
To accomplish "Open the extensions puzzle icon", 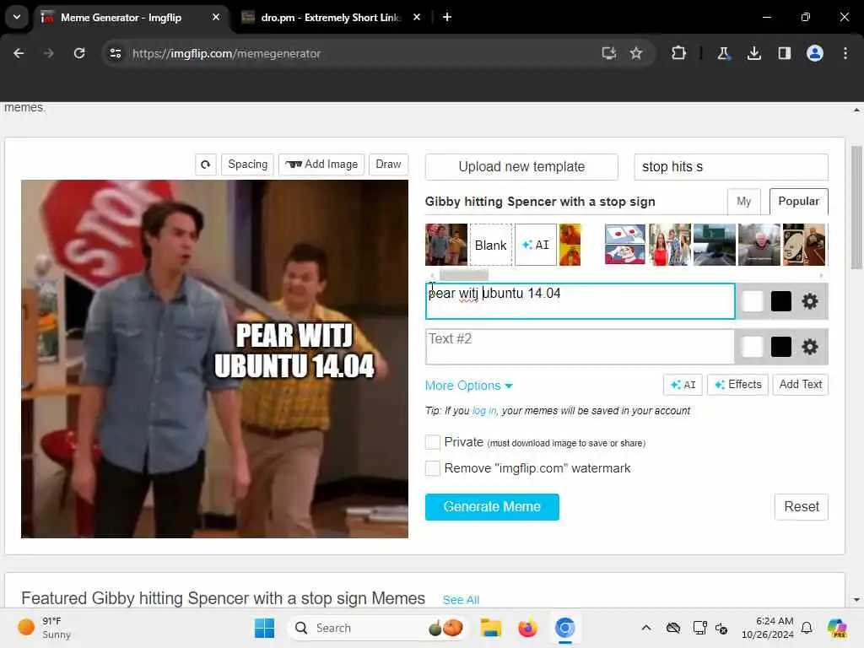I will (x=679, y=53).
